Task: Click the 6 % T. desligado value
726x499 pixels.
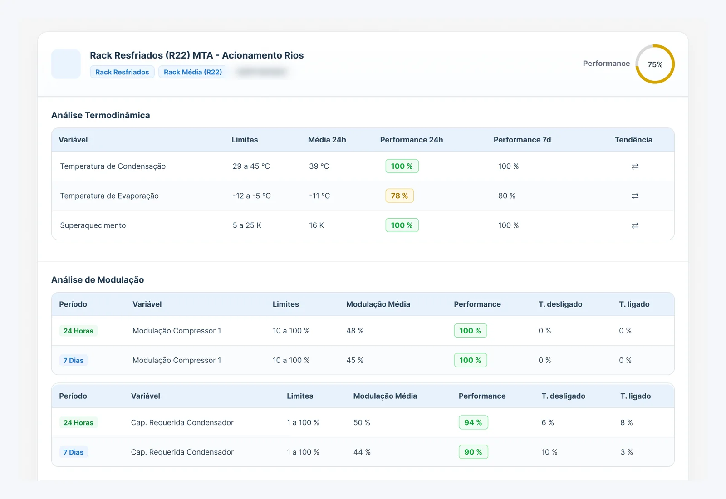Action: click(548, 422)
